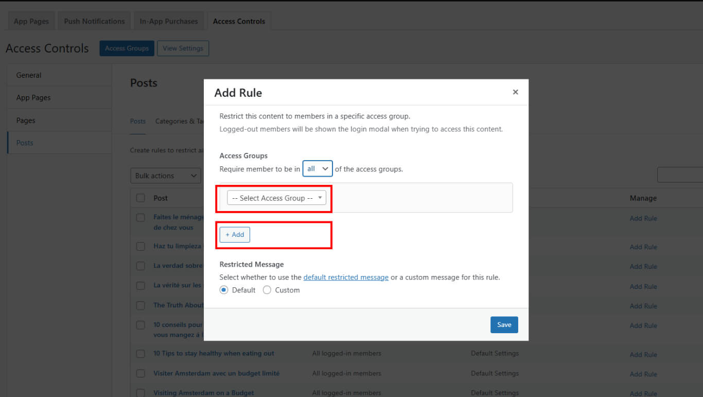Save the new rule

(x=504, y=324)
